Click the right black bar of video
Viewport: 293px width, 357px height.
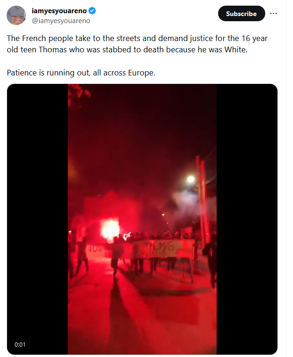(247, 219)
